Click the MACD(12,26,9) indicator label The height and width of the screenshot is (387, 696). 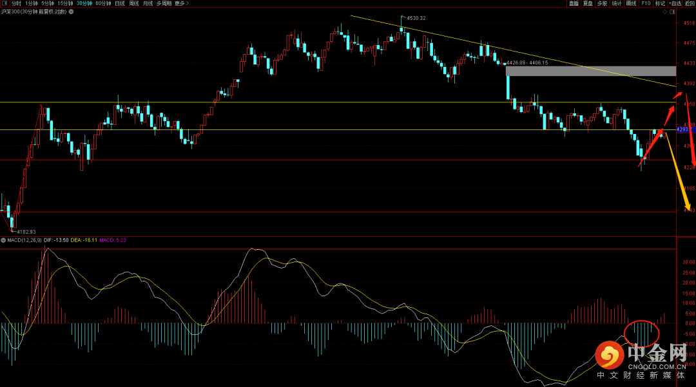coord(24,240)
